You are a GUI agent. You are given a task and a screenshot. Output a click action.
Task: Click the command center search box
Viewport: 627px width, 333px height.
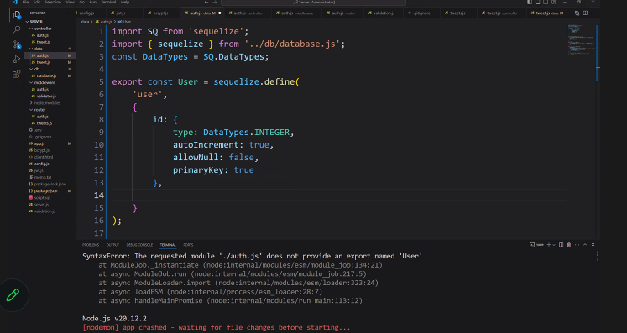313,2
